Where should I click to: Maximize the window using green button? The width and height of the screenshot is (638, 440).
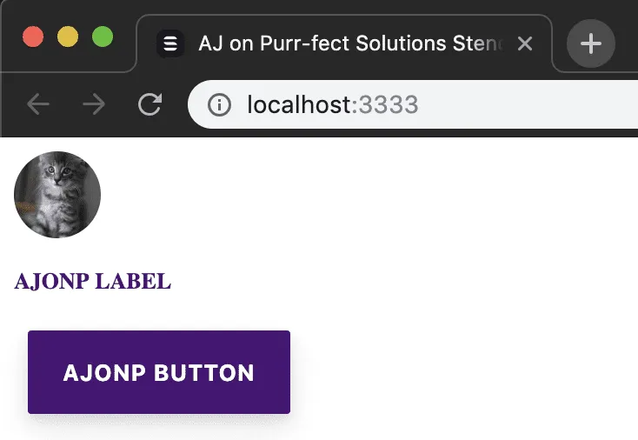[103, 38]
